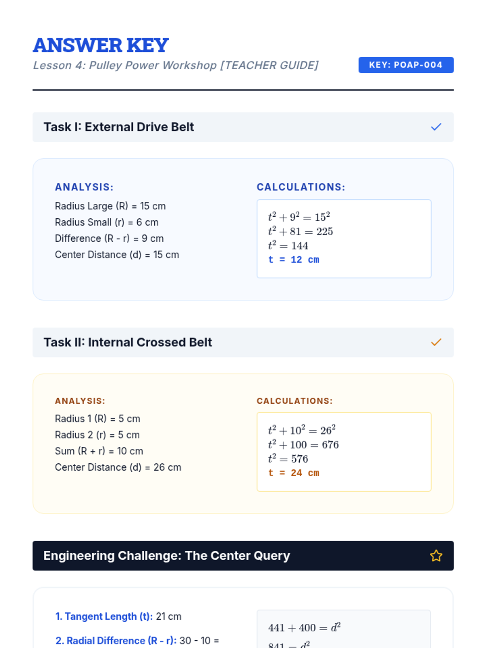The width and height of the screenshot is (486, 648).
Task: Click the blue checkmark on Task I
Action: click(x=436, y=127)
